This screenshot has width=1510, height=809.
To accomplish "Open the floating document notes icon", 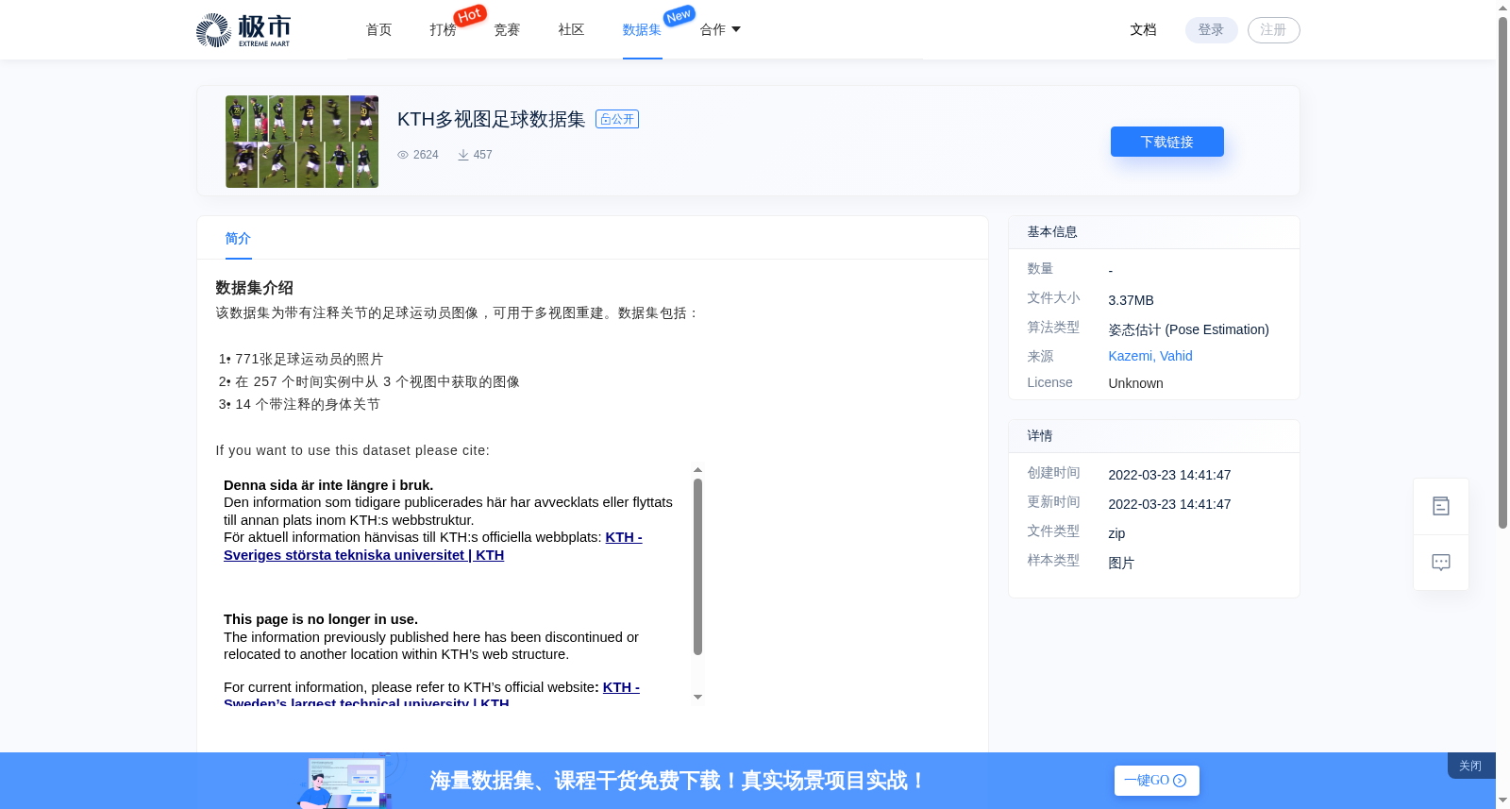I will coord(1441,507).
